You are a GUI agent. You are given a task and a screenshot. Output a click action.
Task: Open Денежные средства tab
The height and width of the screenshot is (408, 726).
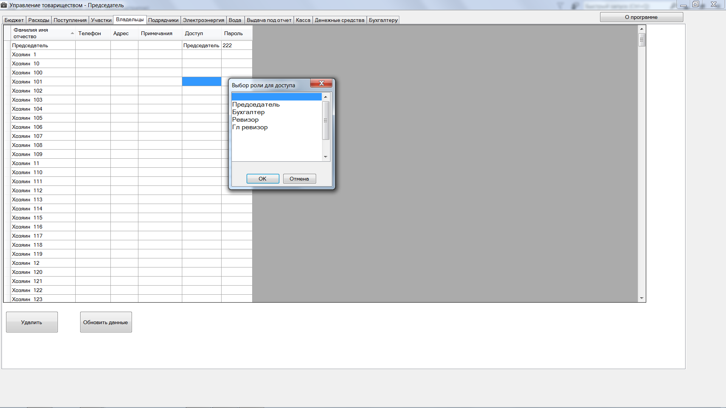(x=339, y=20)
